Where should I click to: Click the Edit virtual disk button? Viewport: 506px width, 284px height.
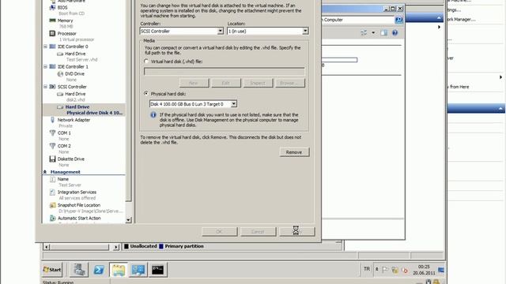pyautogui.click(x=226, y=83)
